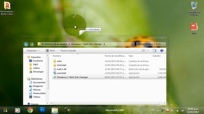Click Windows 7 Start Orb Changer breadcrumb
Screen dimensions: 204x114
(86, 44)
